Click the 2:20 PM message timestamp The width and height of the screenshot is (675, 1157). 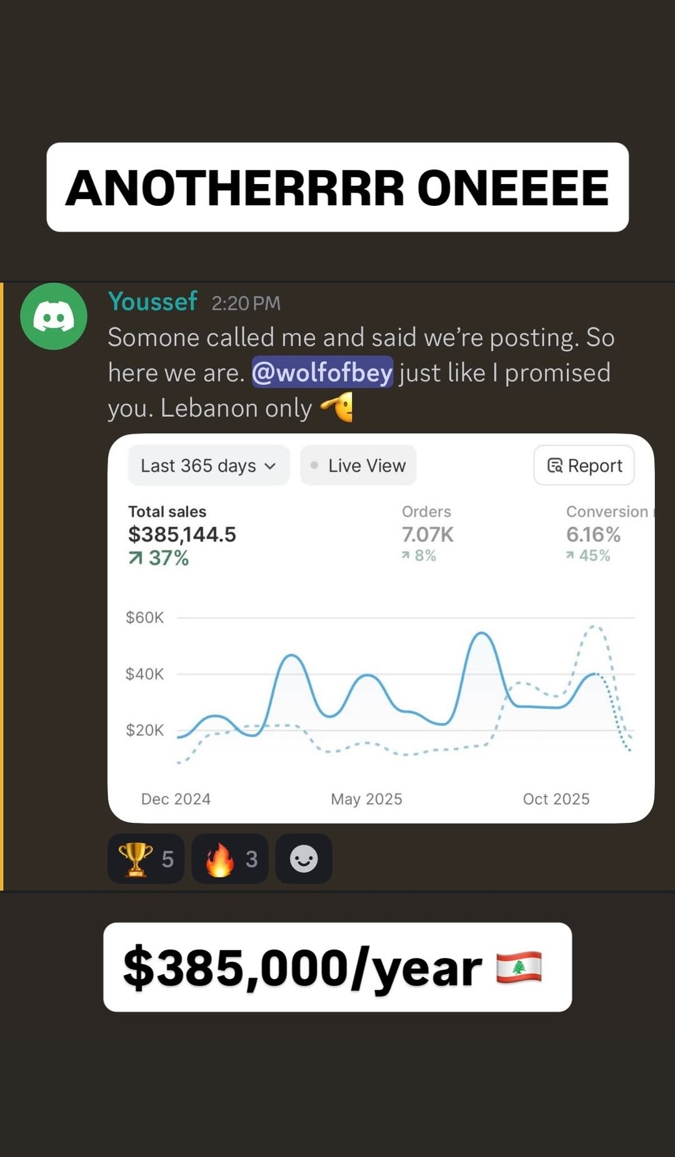click(246, 303)
